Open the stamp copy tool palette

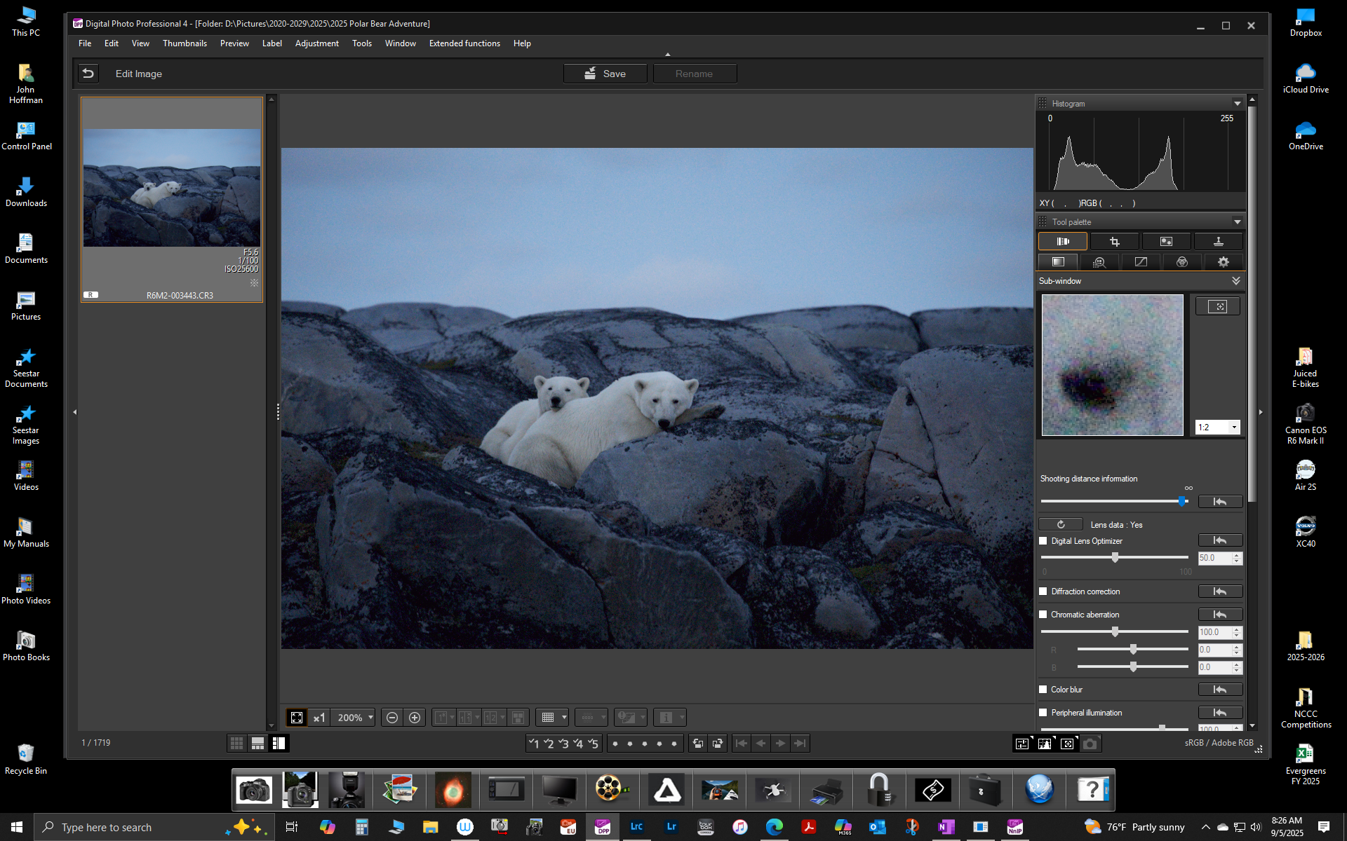[x=1218, y=241]
